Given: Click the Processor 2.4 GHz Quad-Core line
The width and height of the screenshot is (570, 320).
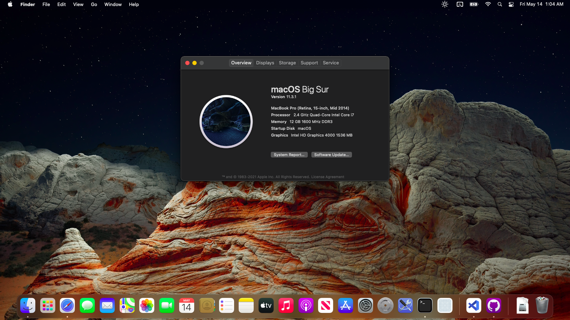Looking at the screenshot, I should (x=312, y=115).
